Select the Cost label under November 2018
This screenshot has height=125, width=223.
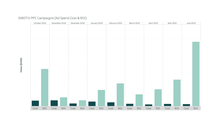point(54,108)
